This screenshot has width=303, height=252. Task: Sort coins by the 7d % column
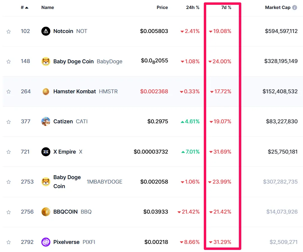[x=226, y=7]
